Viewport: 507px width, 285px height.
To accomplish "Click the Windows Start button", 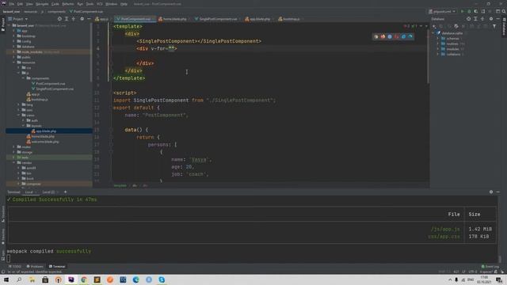I will (x=6, y=279).
